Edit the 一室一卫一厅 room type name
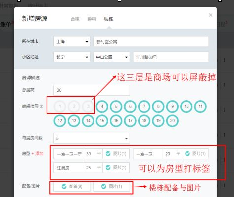Screen dimensions: 234x197 pos(68,154)
